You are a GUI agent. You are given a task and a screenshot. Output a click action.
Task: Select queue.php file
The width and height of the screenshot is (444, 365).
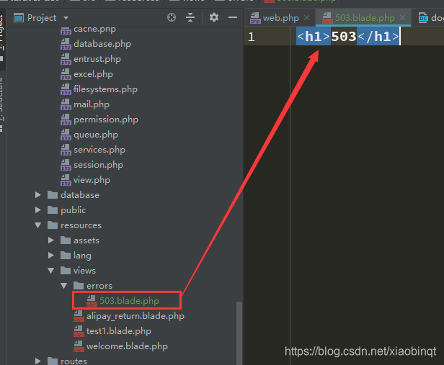[x=96, y=135]
